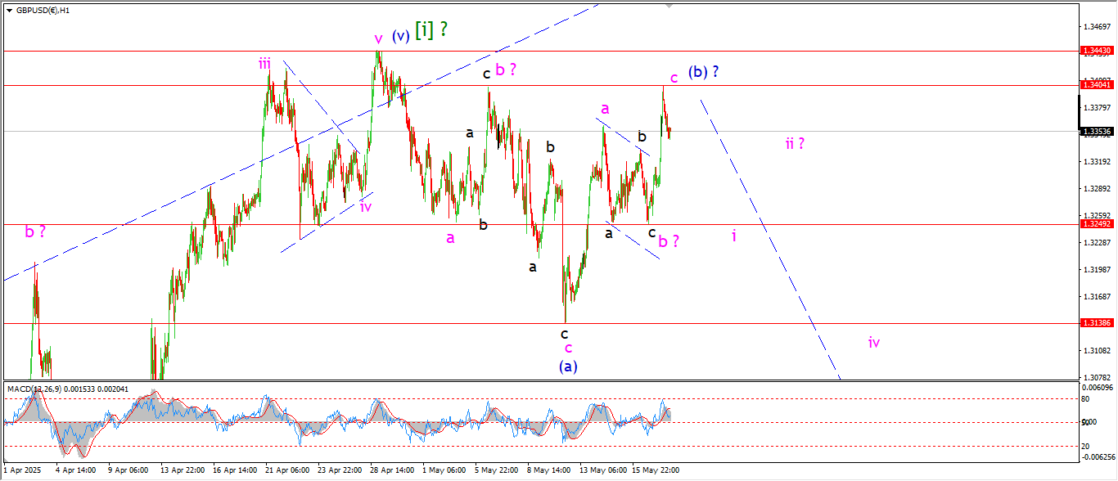Screen dimensions: 1118x481
Task: Click the 23 Apr 22:00 time label
Action: pyautogui.click(x=339, y=470)
